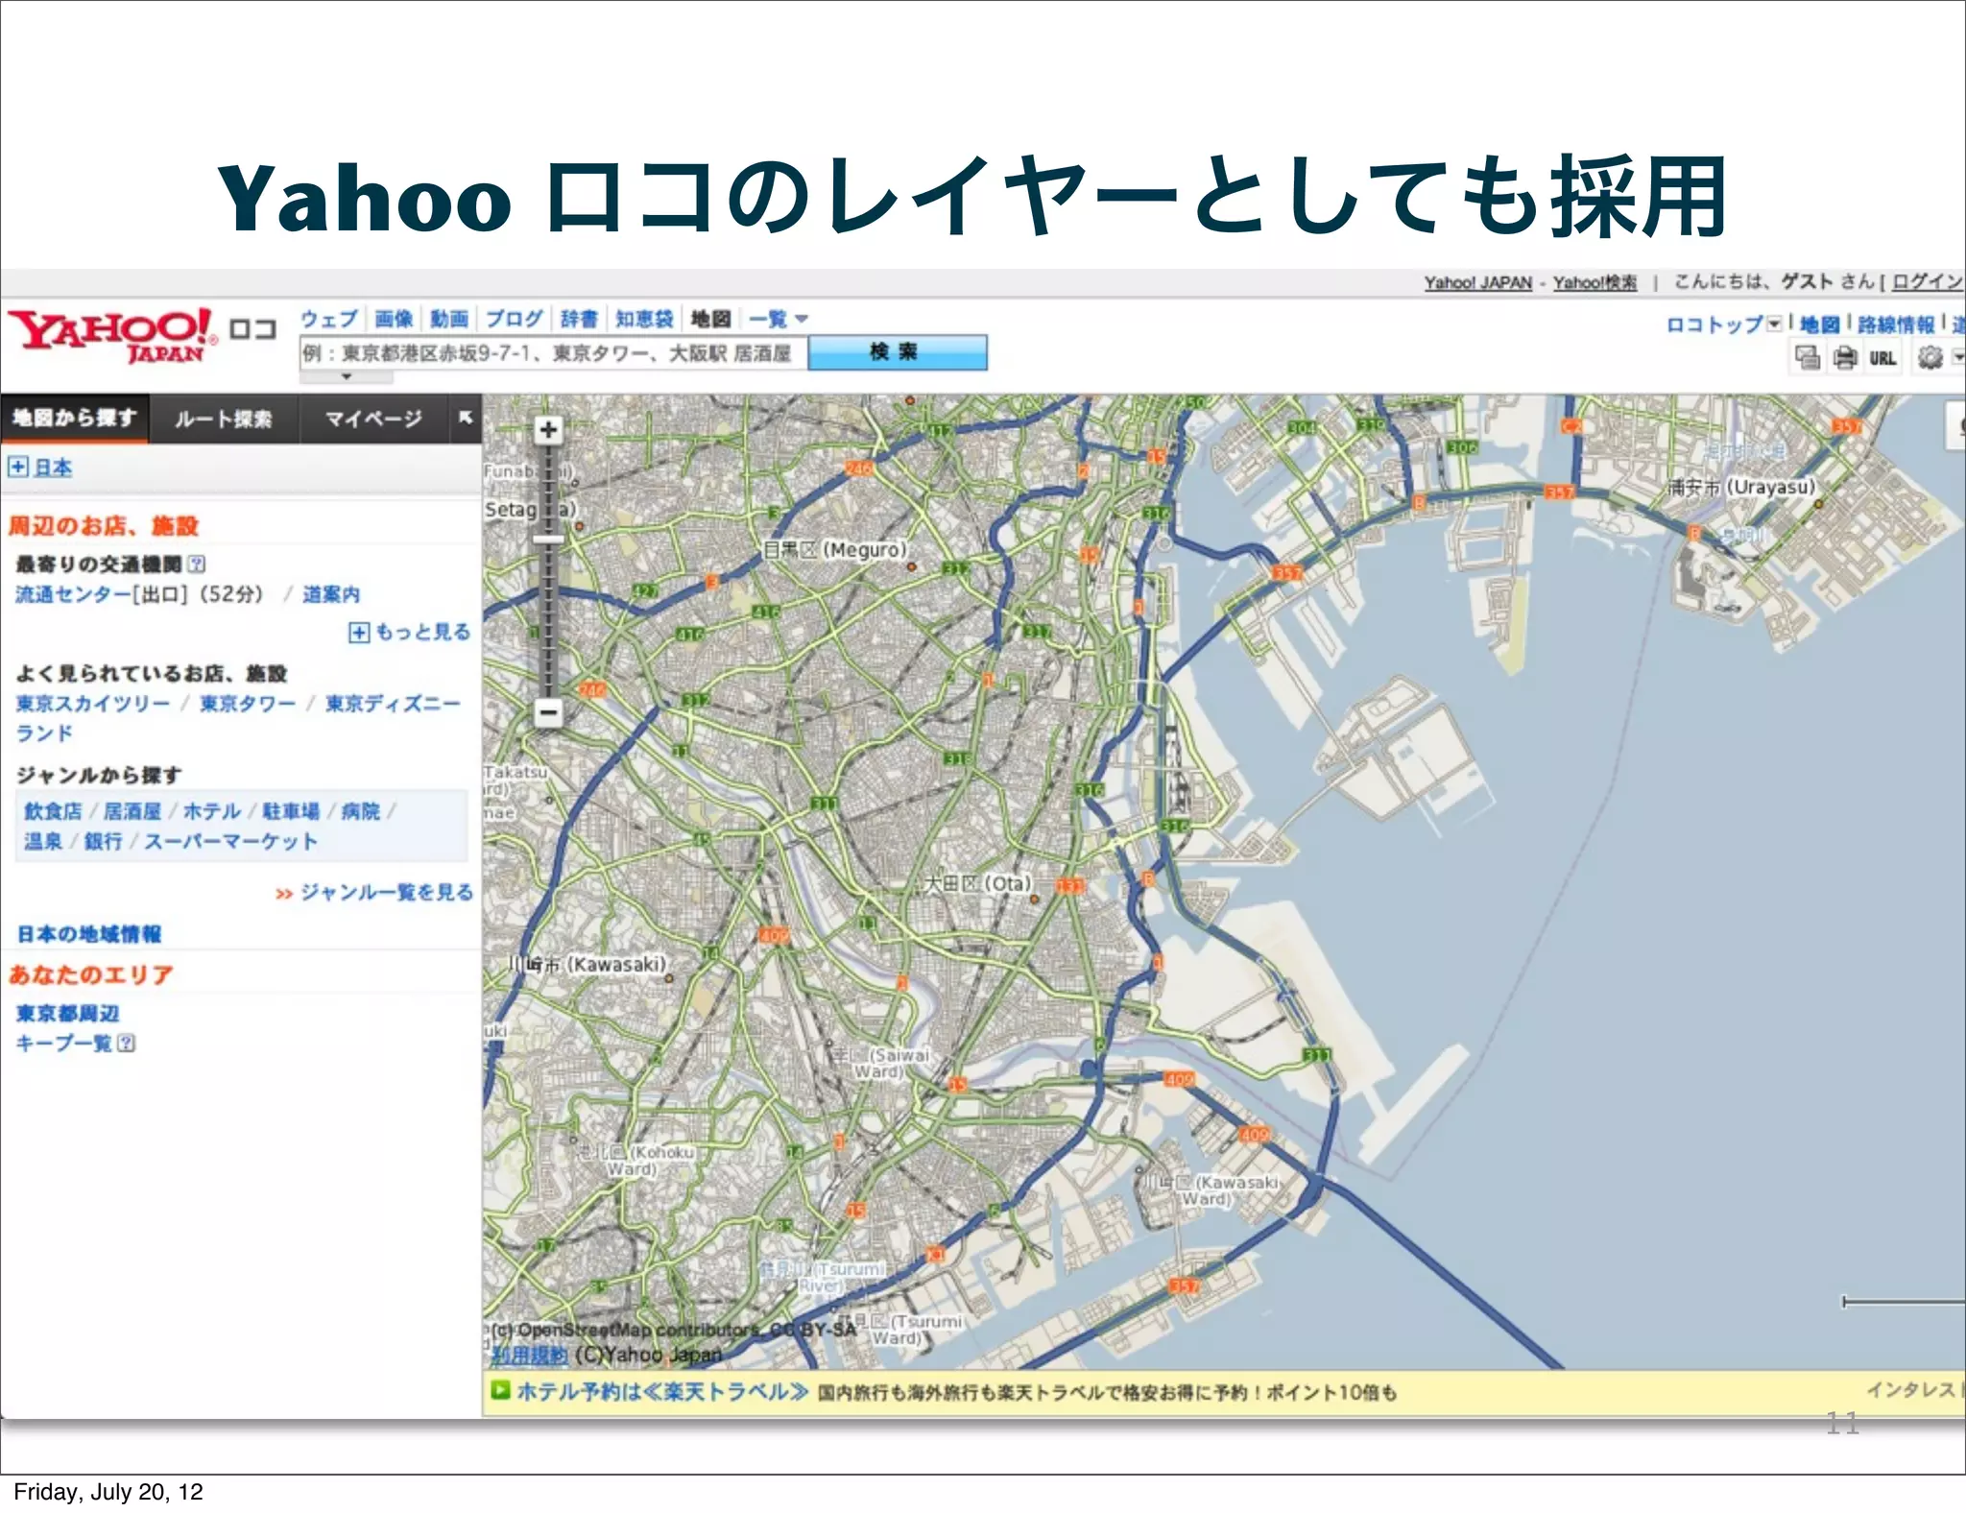The image size is (1966, 1513).
Task: Open the settings gear icon
Action: [1930, 358]
